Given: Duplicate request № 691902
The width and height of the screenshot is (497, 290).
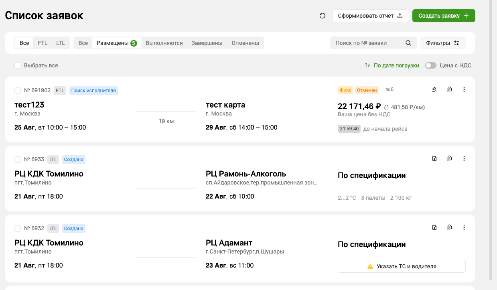Looking at the screenshot, I should pyautogui.click(x=449, y=90).
